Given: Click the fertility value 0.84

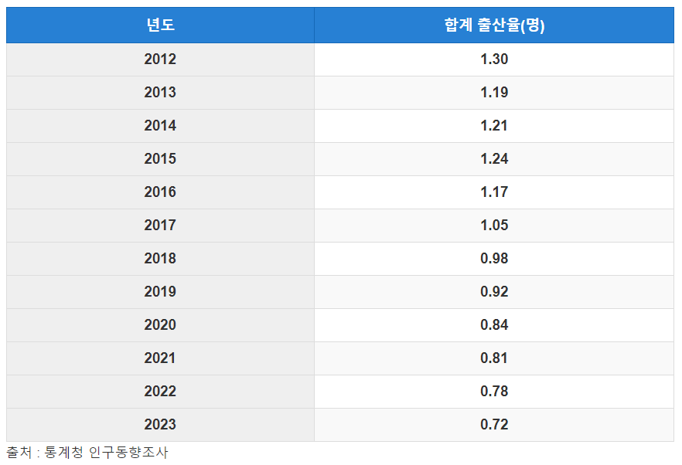Looking at the screenshot, I should (494, 325).
